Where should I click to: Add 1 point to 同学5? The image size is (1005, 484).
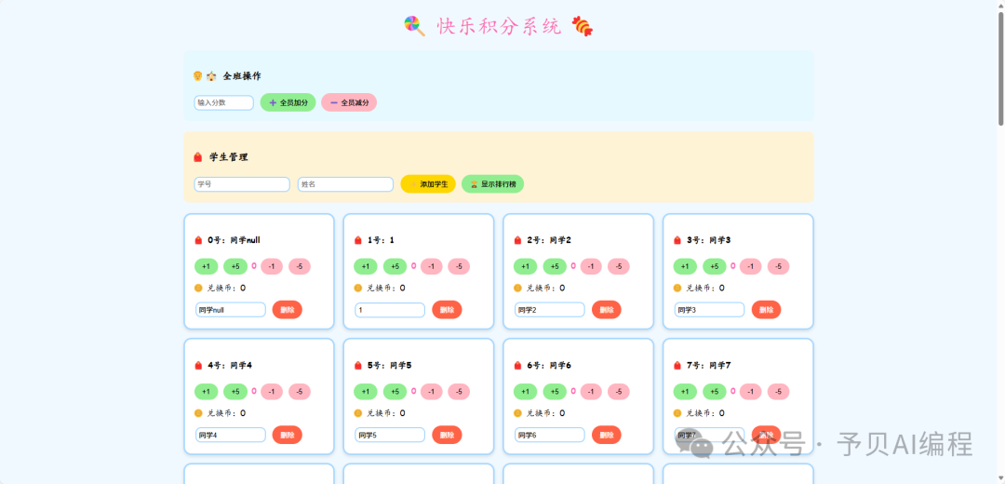click(x=366, y=391)
